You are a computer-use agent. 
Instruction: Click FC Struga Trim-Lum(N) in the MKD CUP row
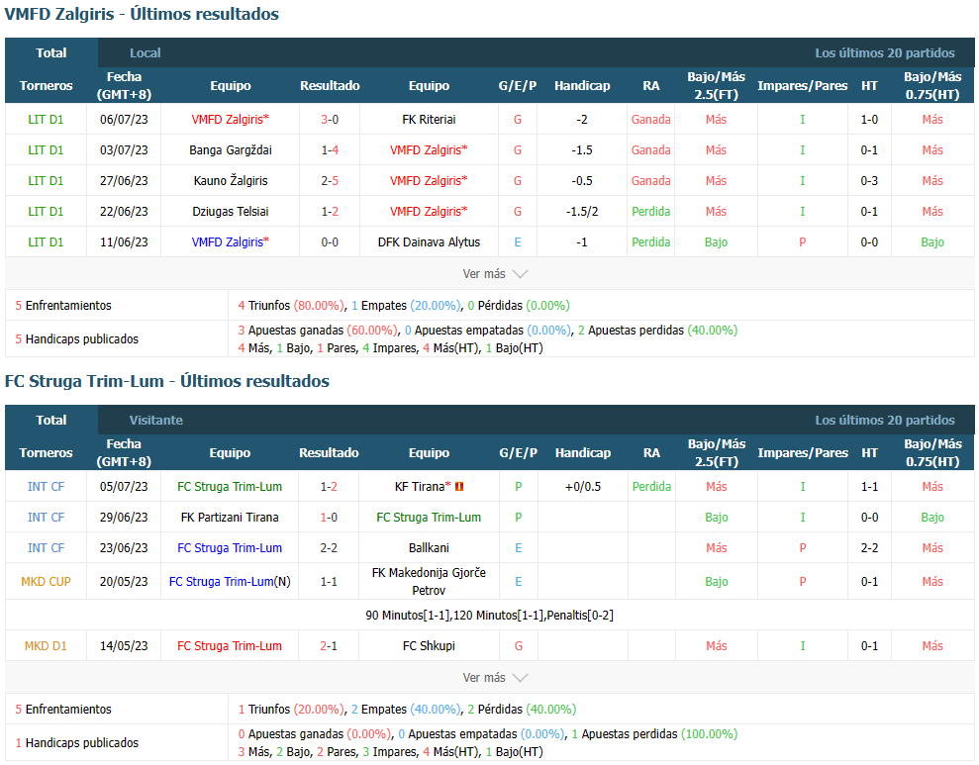coord(230,581)
